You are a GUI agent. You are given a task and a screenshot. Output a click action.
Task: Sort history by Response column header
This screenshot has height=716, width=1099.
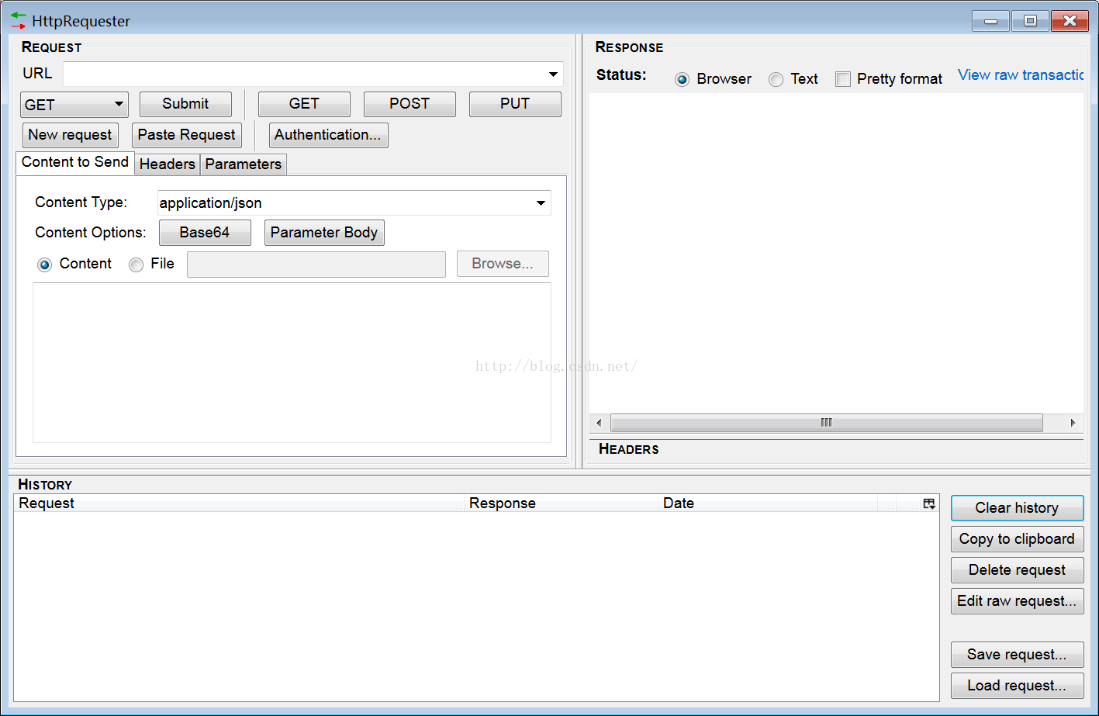[562, 503]
